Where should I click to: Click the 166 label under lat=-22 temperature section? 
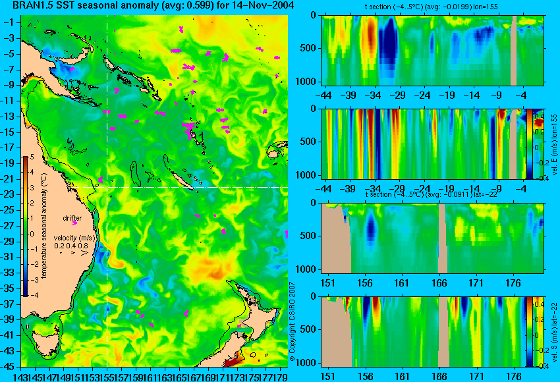click(439, 283)
